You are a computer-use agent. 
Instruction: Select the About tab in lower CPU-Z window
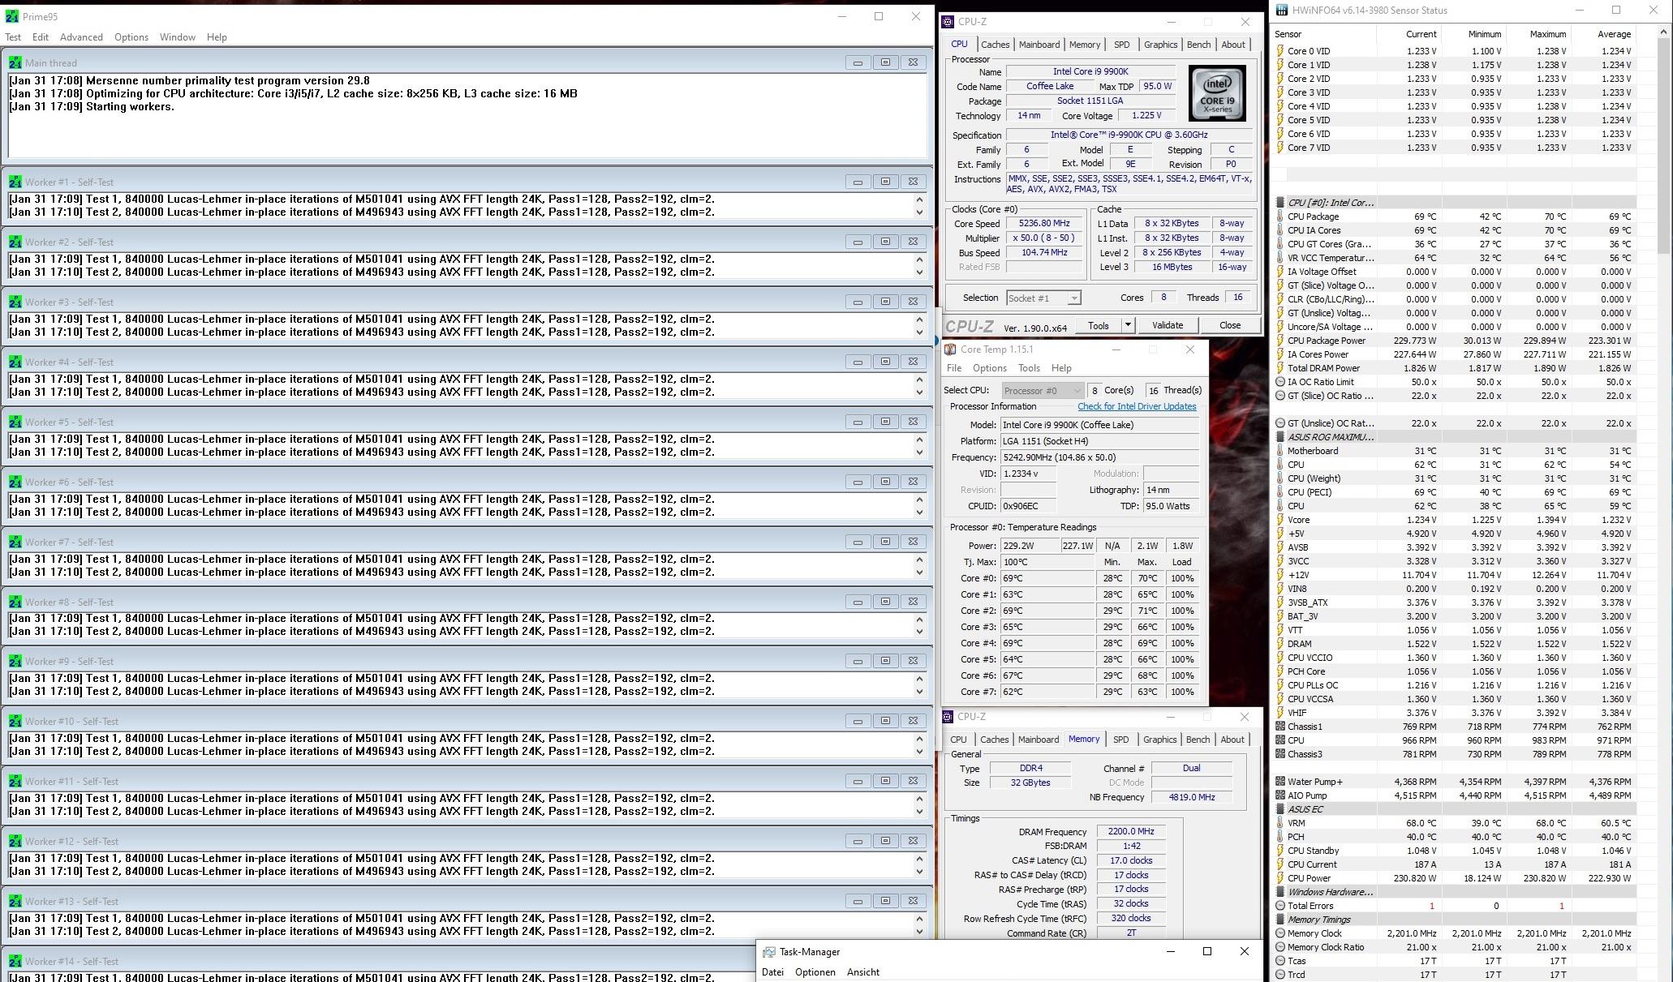click(1232, 740)
